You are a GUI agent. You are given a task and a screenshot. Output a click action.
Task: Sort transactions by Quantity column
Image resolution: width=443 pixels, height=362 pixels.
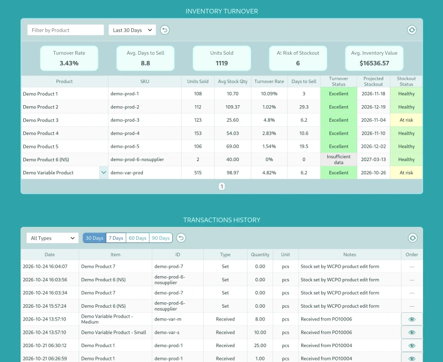tap(260, 255)
